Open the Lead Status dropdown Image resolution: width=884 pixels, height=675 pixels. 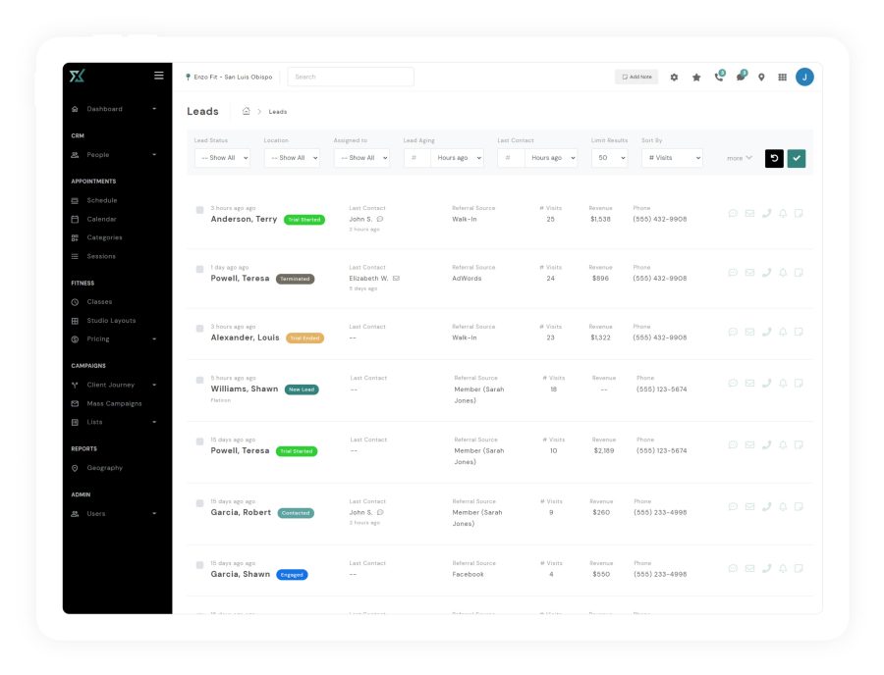(222, 158)
